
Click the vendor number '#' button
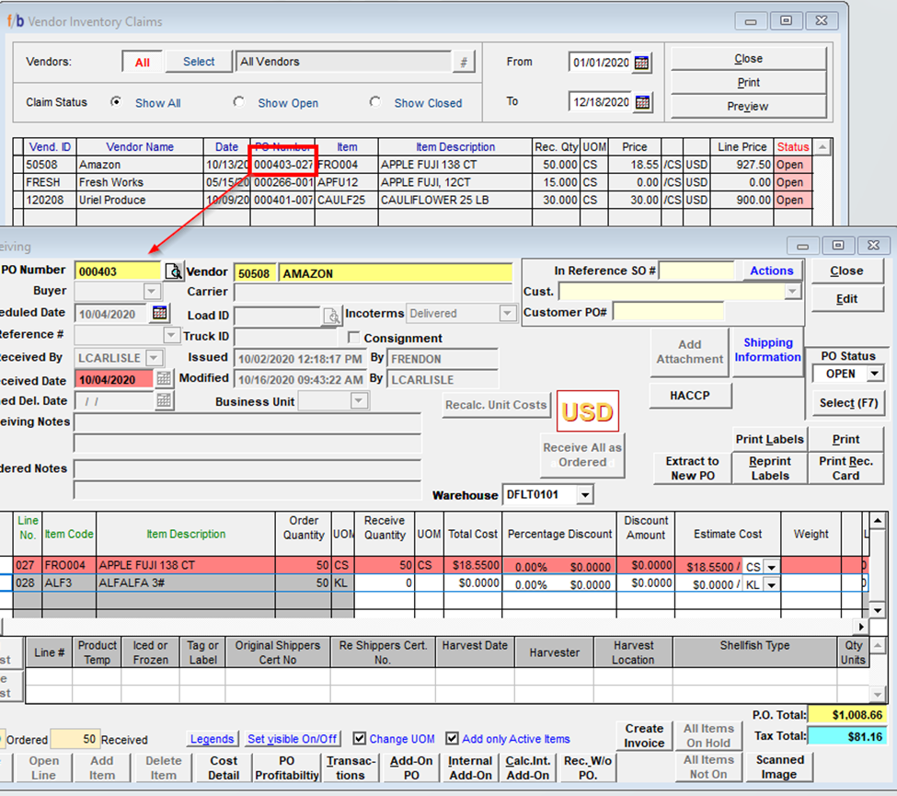pyautogui.click(x=465, y=63)
